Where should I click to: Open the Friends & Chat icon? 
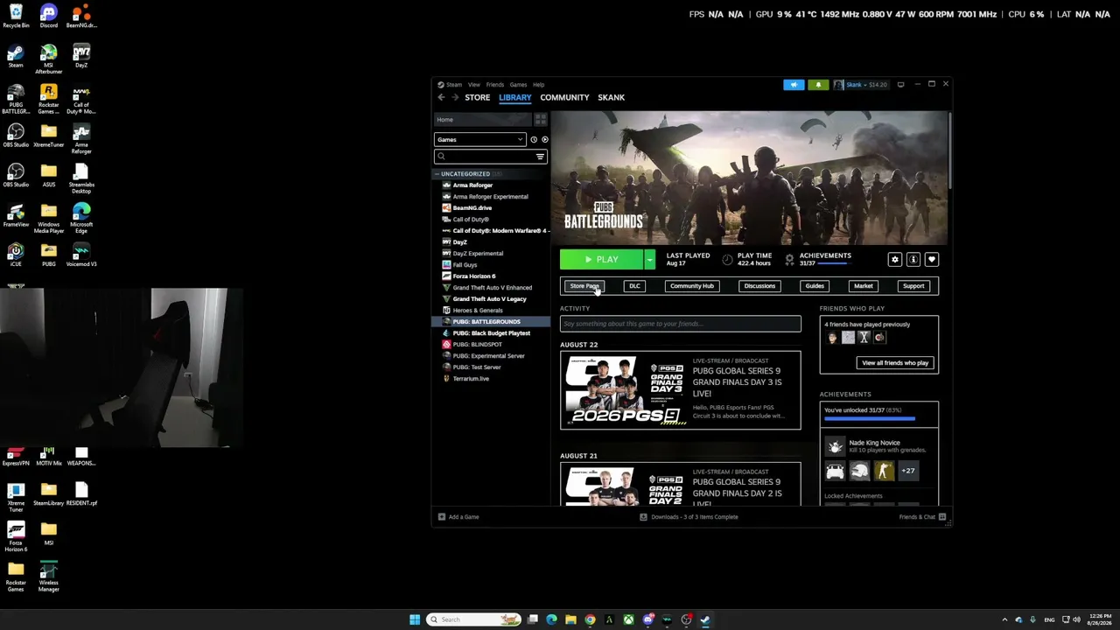pos(942,517)
